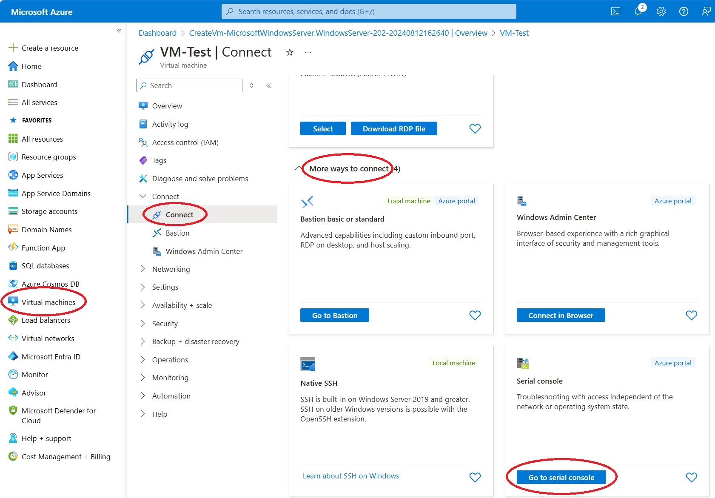715x498 pixels.
Task: Open Activity log in resource menu
Action: tap(170, 124)
